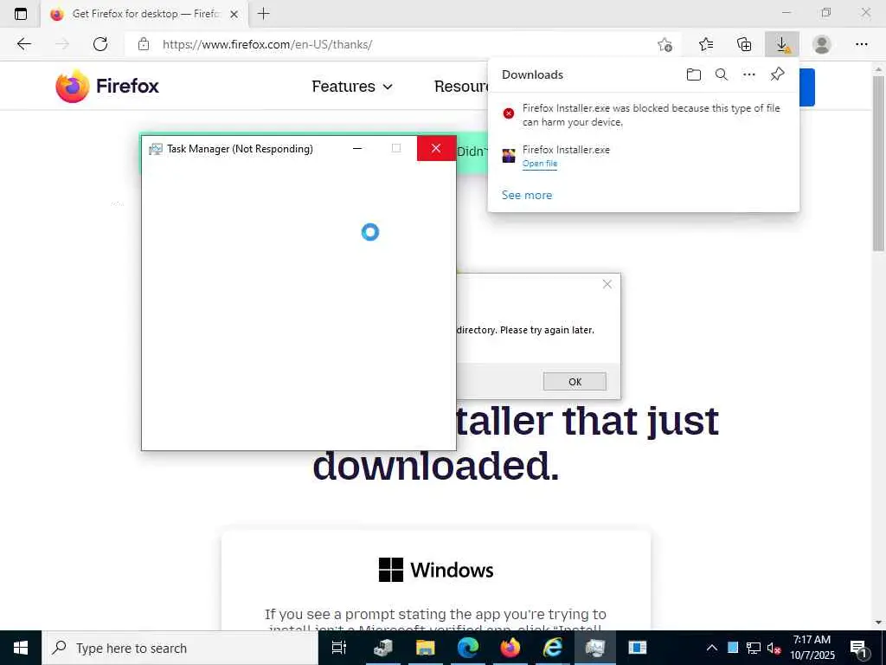Open the blue window app on taskbar
The image size is (886, 665).
click(x=638, y=648)
